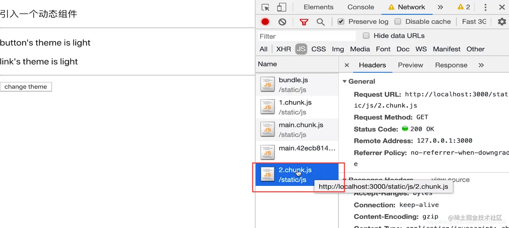Toggle the red filter funnel icon
The height and width of the screenshot is (228, 509).
coord(304,22)
